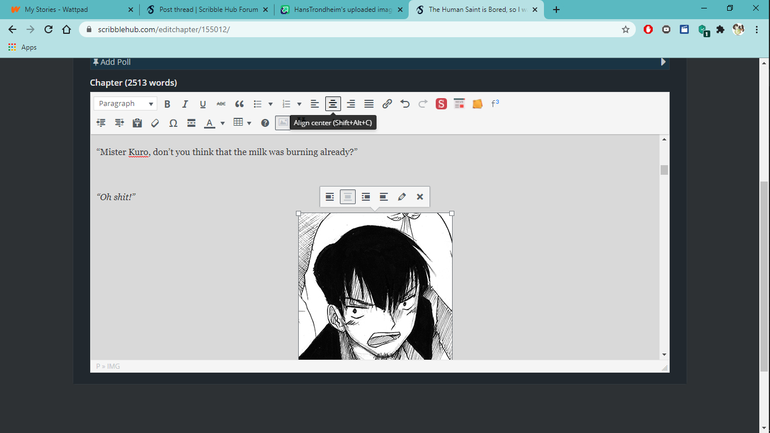This screenshot has height=433, width=770.
Task: Toggle italic text formatting
Action: pos(185,104)
